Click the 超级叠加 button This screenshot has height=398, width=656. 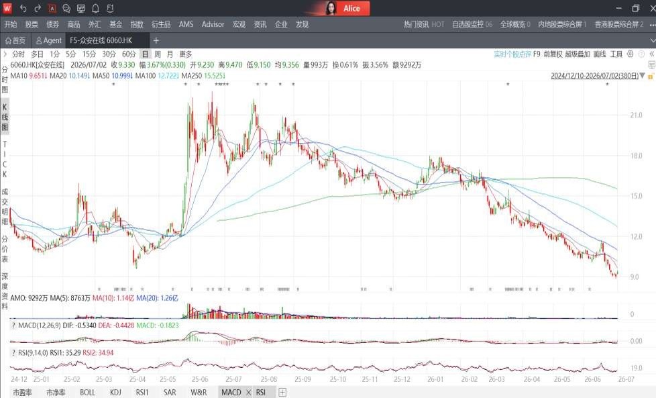click(x=578, y=54)
